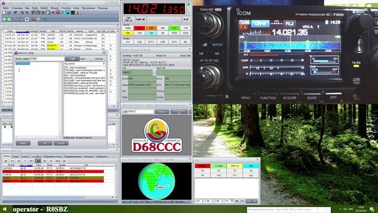Select the green 20M band button
This screenshot has width=378, height=213.
[x=174, y=28]
